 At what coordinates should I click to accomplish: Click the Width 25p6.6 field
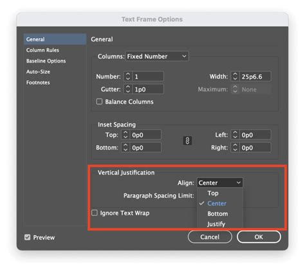[255, 76]
